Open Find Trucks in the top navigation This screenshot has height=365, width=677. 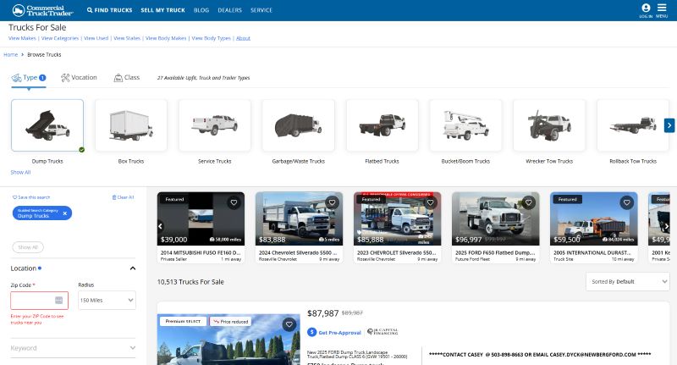(x=110, y=10)
